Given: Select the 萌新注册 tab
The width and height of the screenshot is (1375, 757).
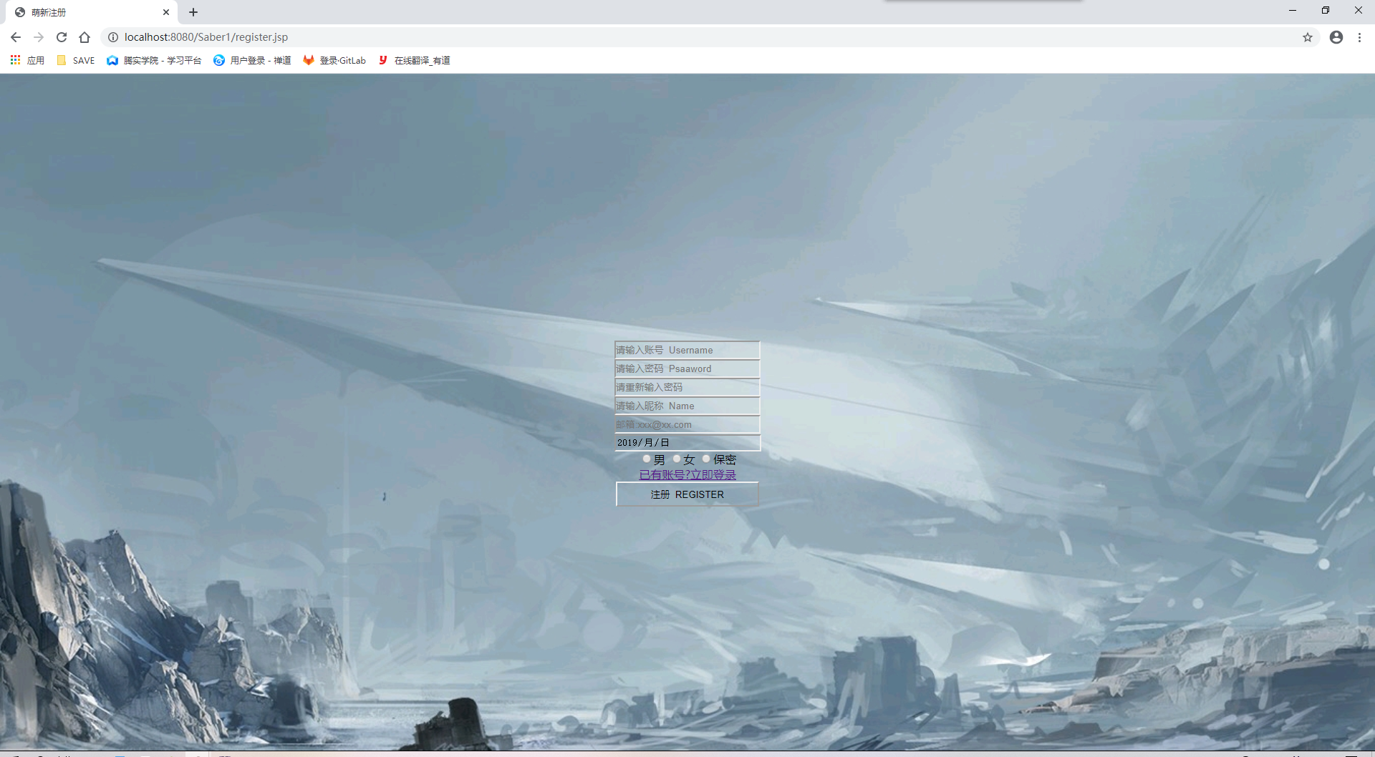Looking at the screenshot, I should [x=93, y=12].
